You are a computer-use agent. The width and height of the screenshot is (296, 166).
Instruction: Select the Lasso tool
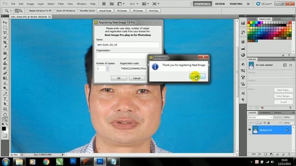click(5, 32)
